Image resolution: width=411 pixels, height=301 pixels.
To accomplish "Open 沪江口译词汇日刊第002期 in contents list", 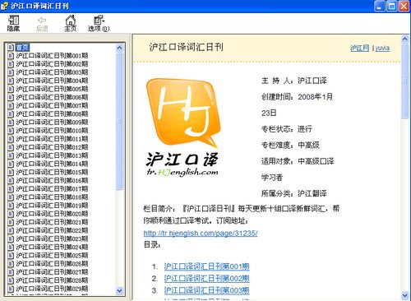I will [52, 64].
